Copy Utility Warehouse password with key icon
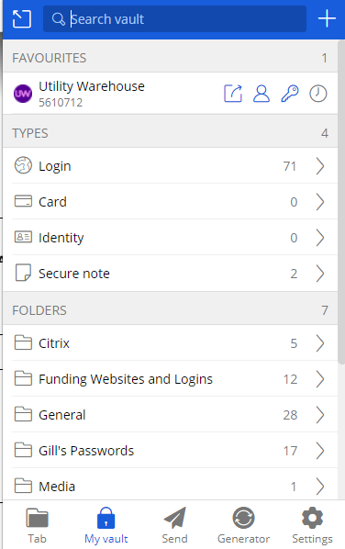 (x=290, y=94)
